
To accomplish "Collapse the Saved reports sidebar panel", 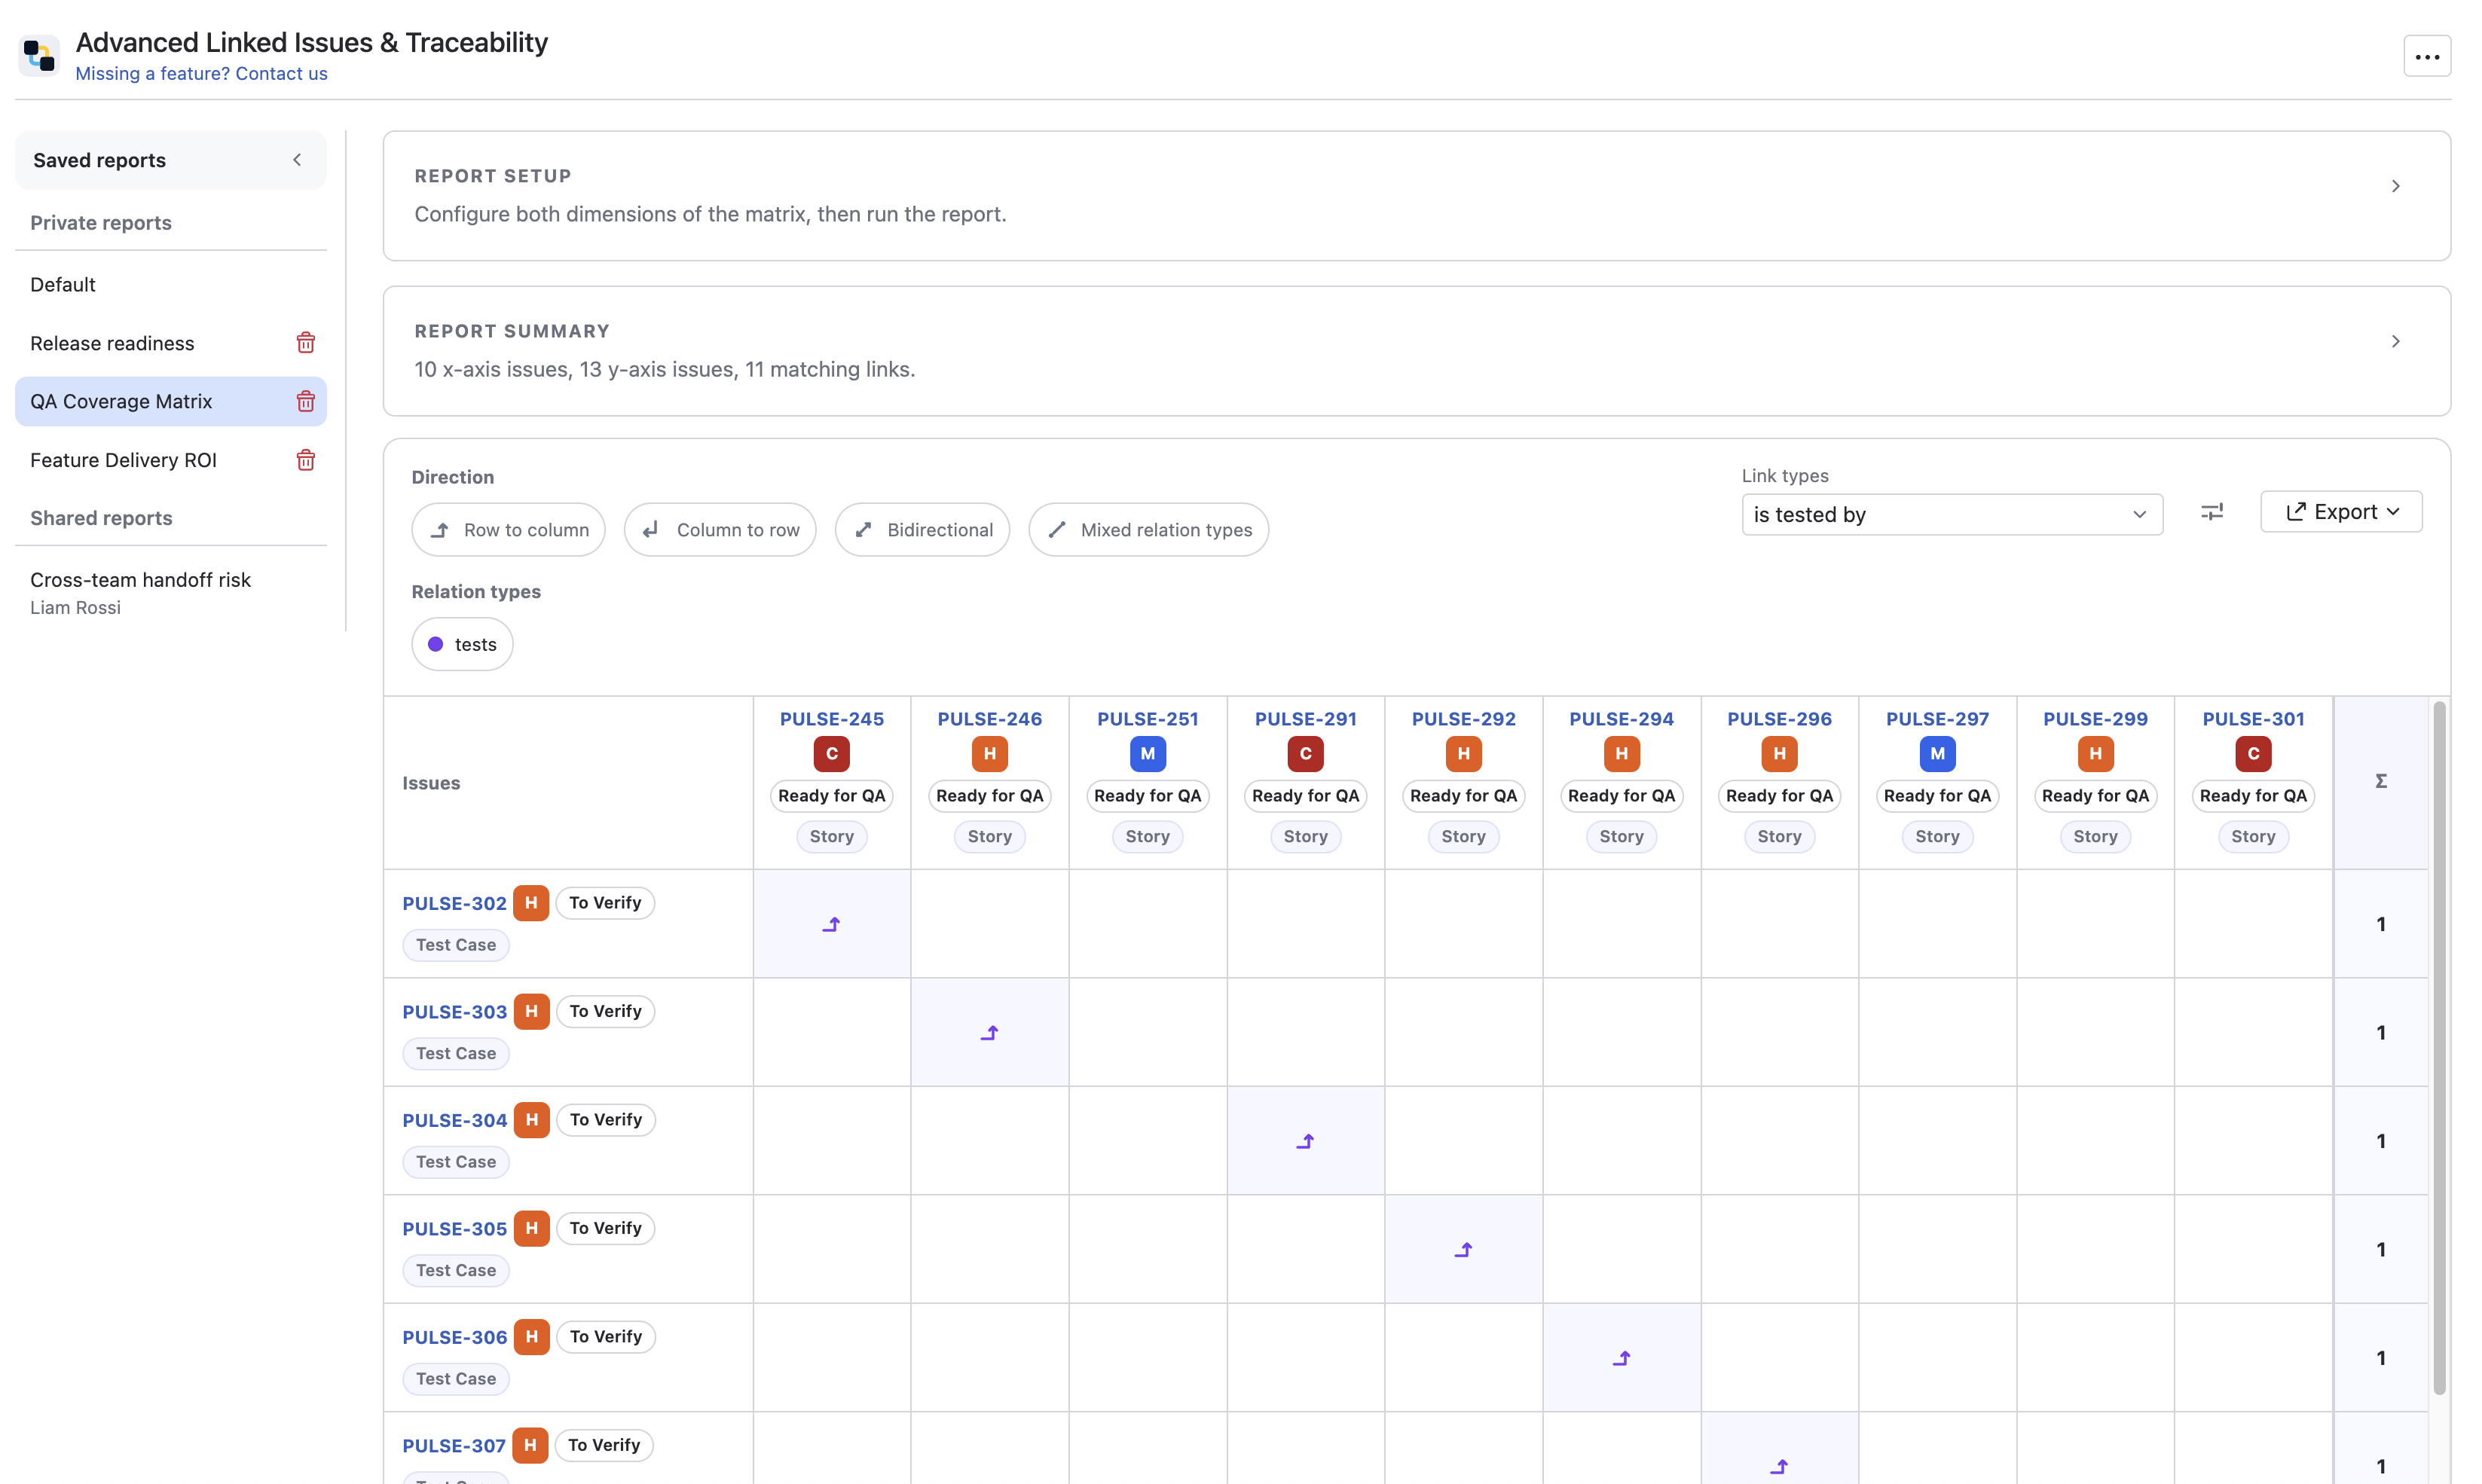I will tap(296, 159).
